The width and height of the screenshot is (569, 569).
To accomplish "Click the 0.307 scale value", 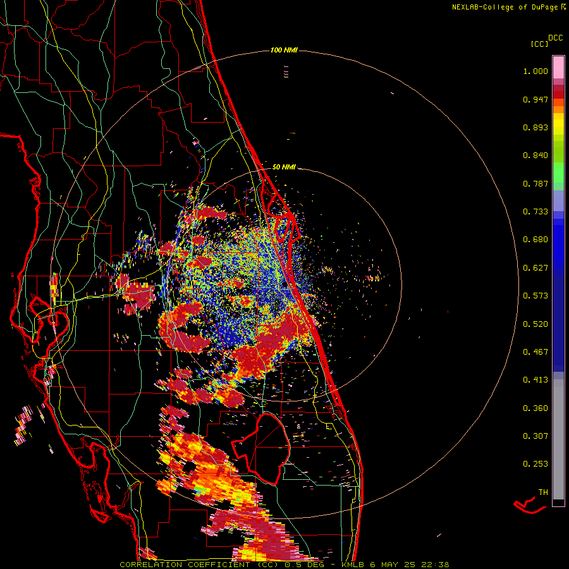I will pos(535,436).
